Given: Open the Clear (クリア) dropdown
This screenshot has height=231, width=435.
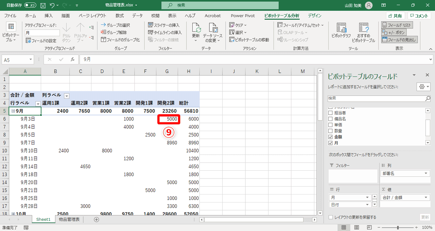Looking at the screenshot, I should coord(238,25).
